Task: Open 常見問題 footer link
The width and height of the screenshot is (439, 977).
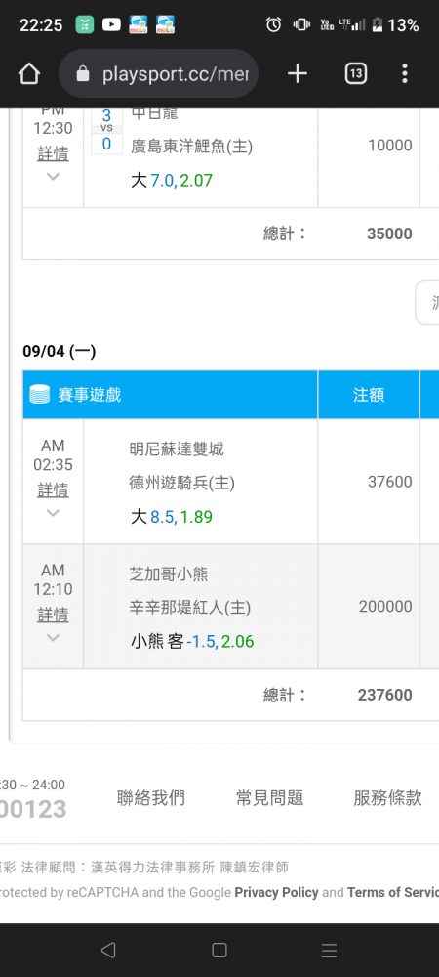Action: point(270,797)
